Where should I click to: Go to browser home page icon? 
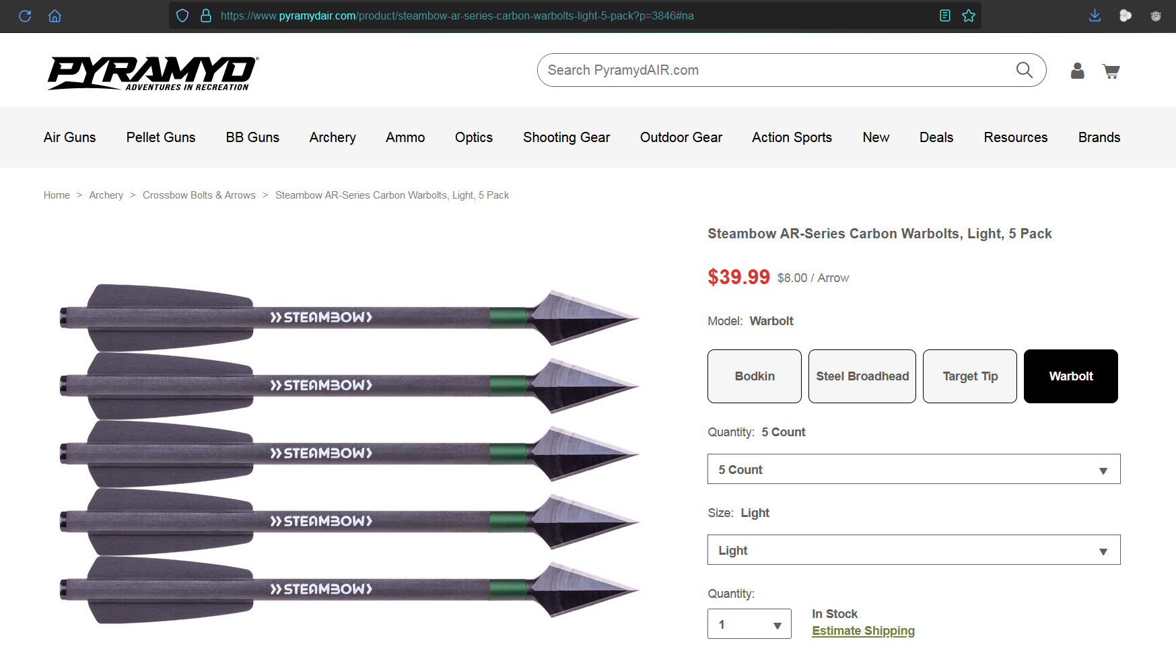[x=55, y=15]
